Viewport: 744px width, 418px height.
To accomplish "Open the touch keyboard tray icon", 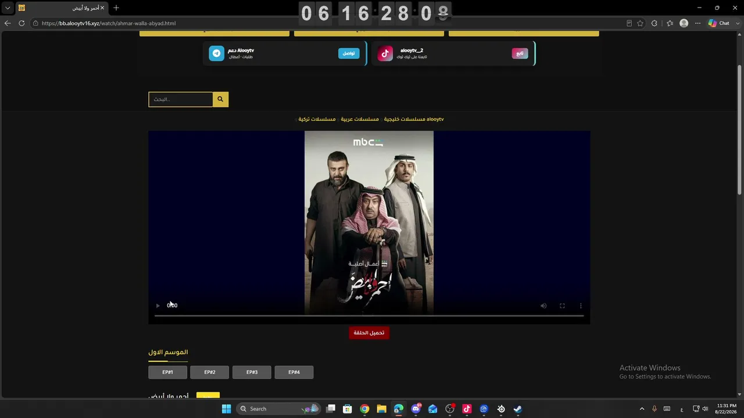I will click(x=667, y=409).
